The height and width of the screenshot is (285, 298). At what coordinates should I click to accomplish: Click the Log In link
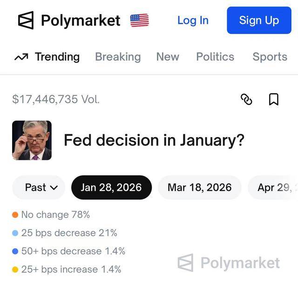tap(193, 21)
